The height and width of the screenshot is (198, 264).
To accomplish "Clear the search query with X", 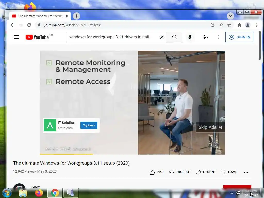I will tap(162, 37).
